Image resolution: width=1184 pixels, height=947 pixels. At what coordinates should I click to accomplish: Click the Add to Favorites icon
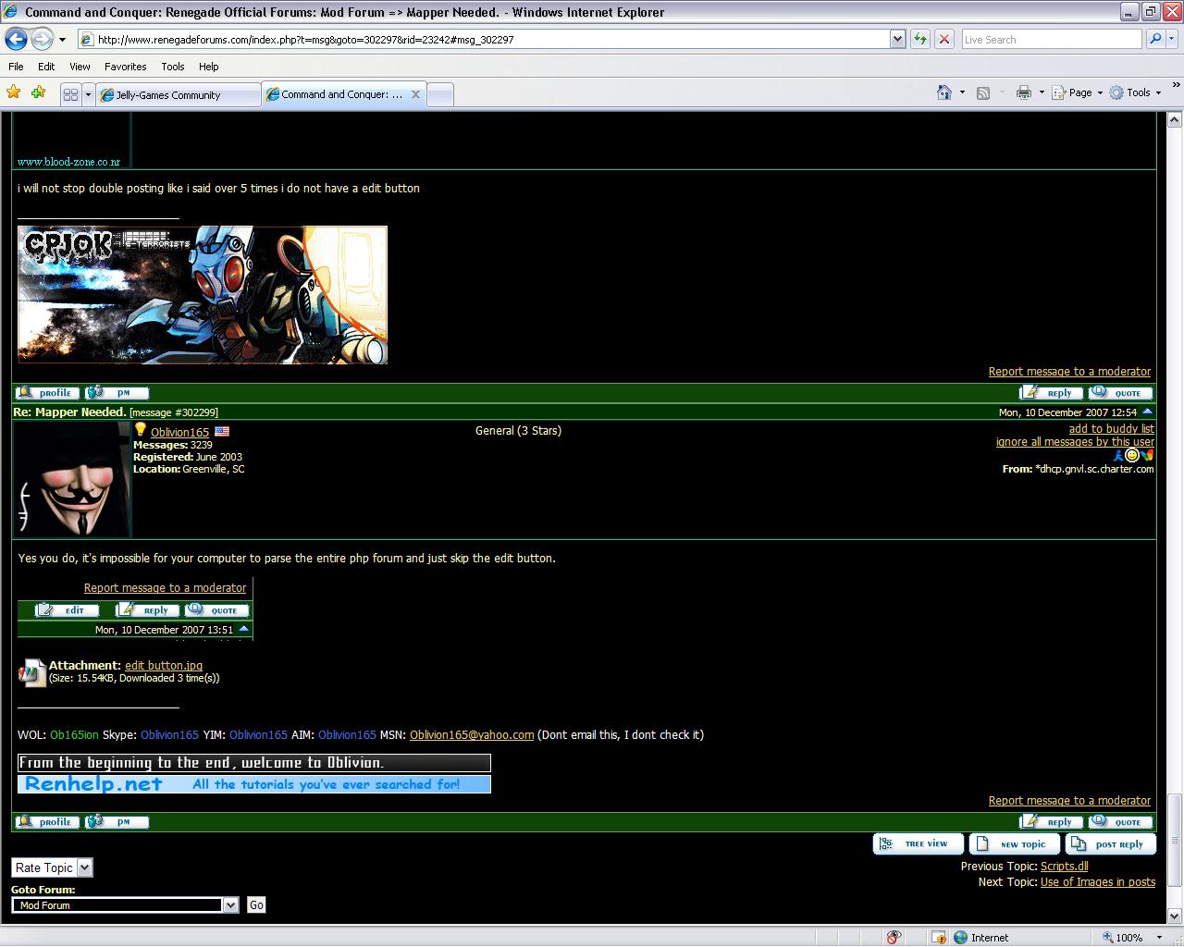38,92
